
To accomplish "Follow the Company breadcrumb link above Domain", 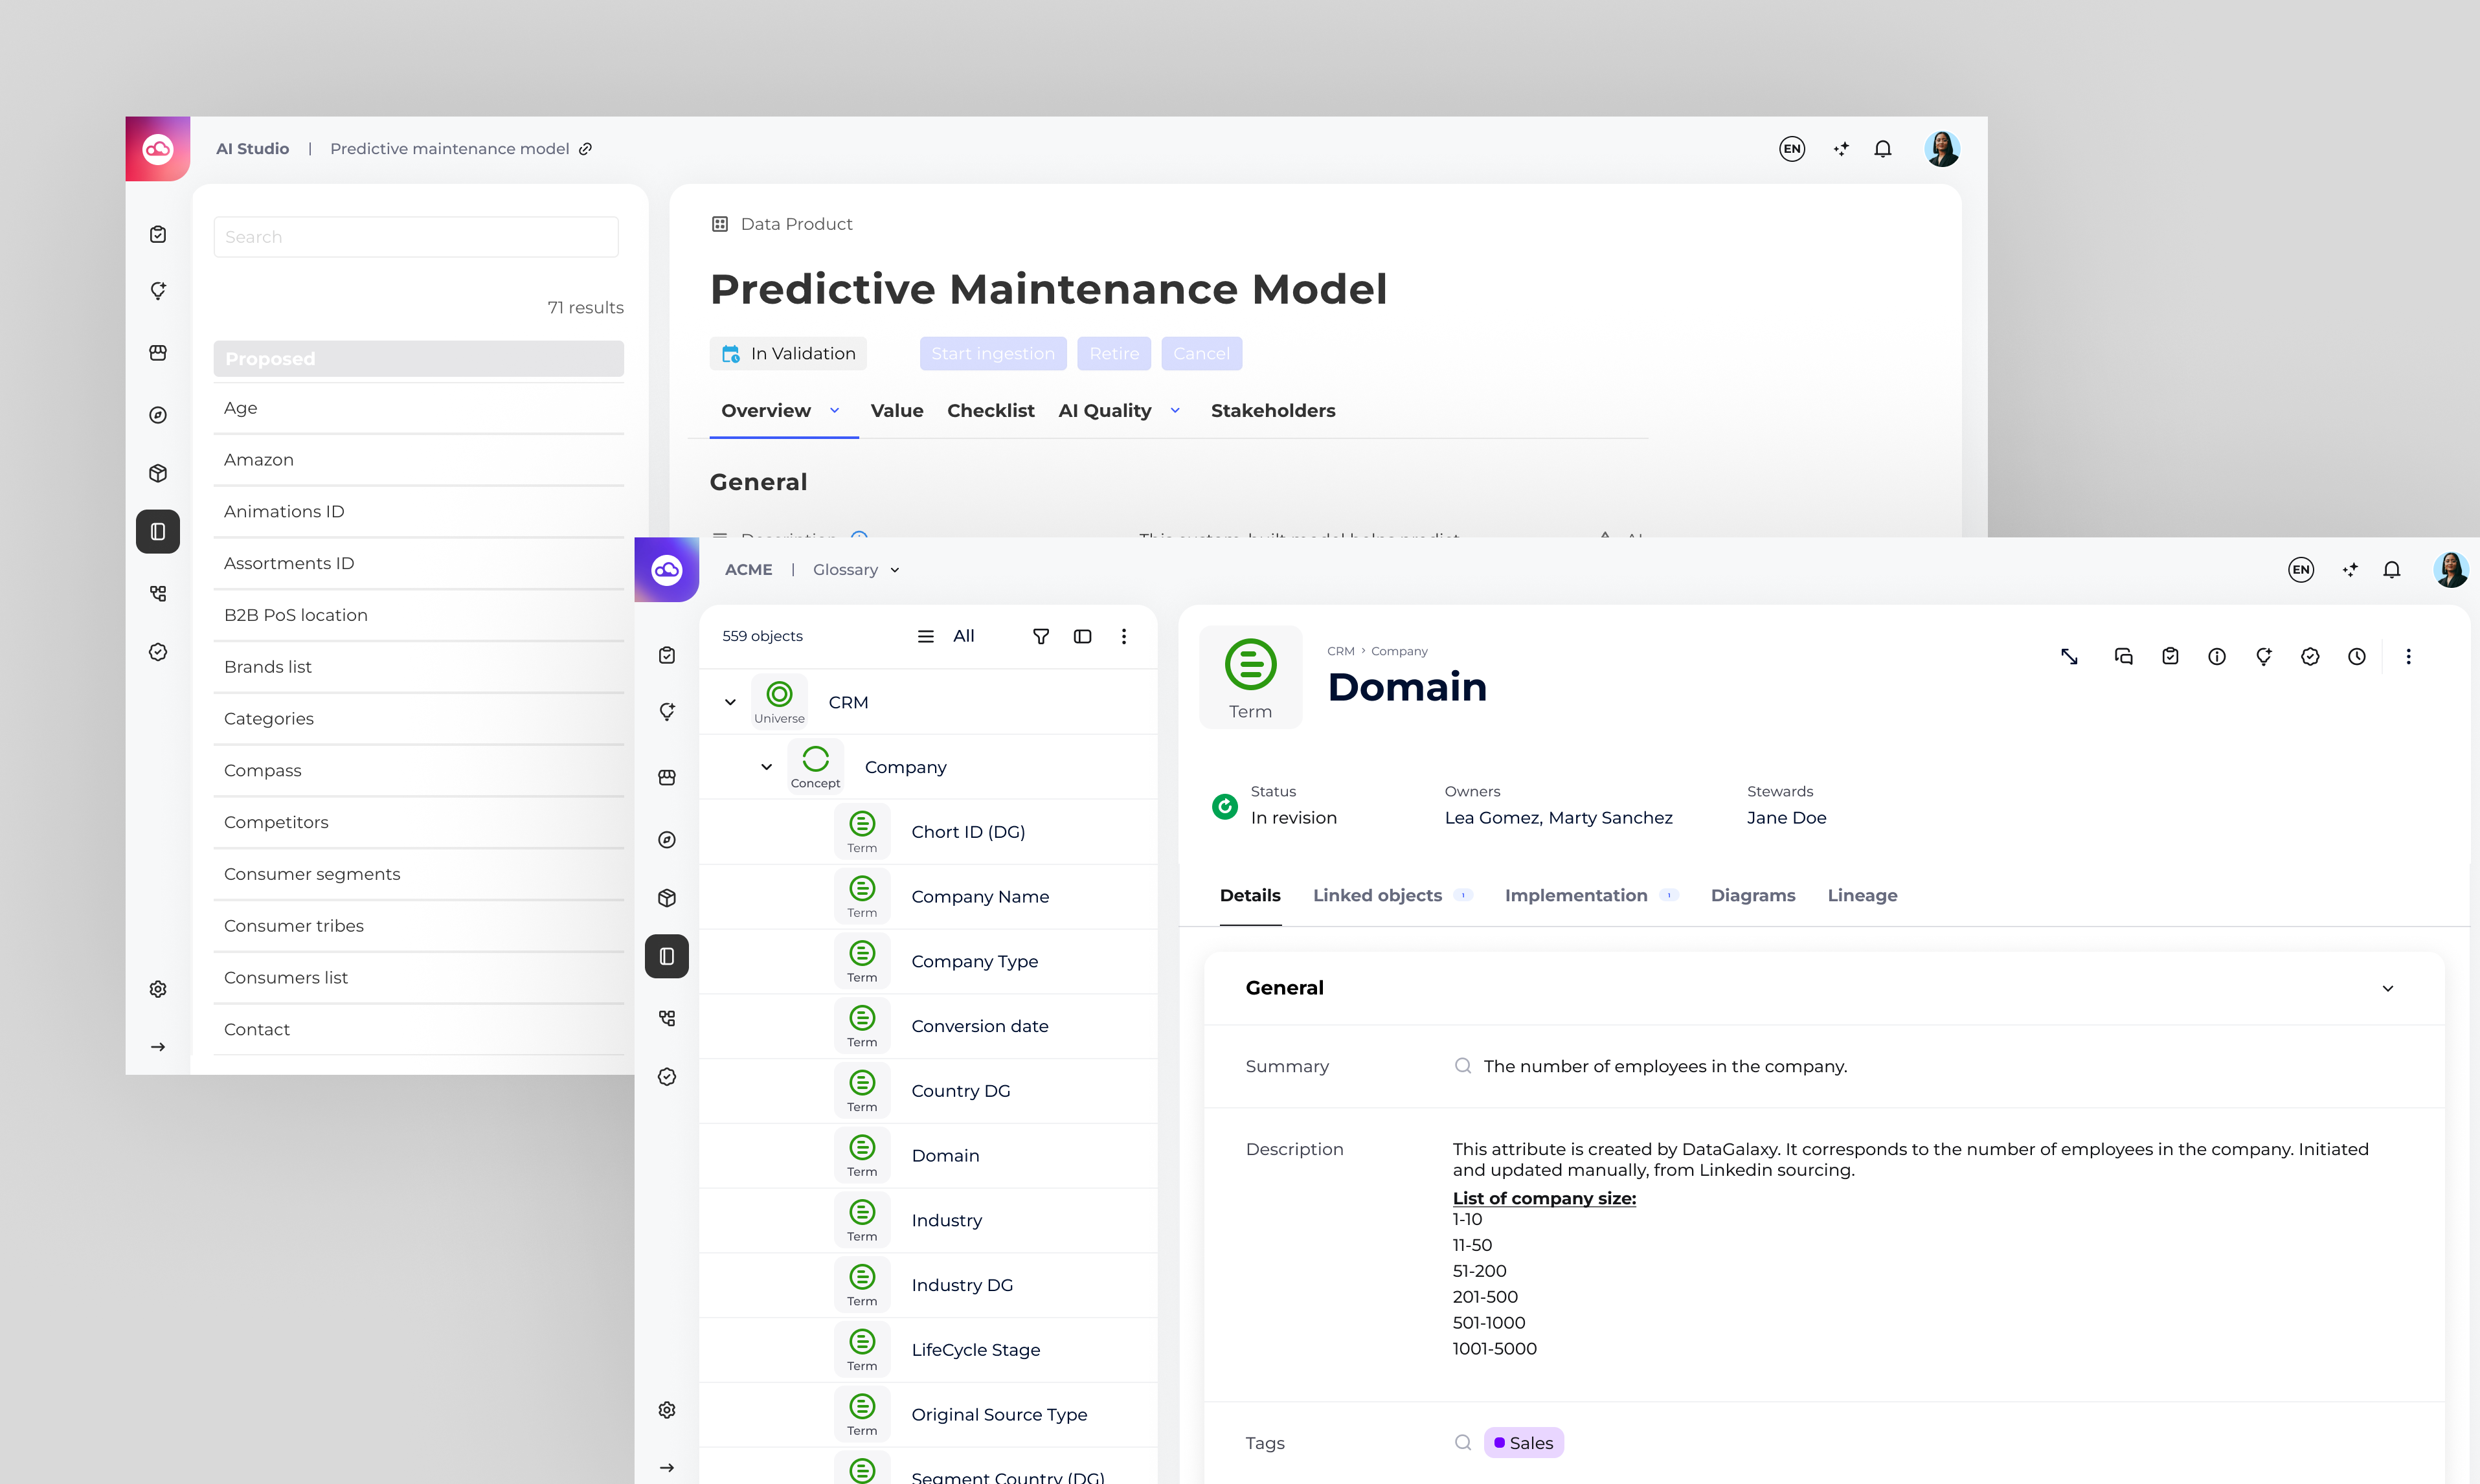I will coord(1399,651).
